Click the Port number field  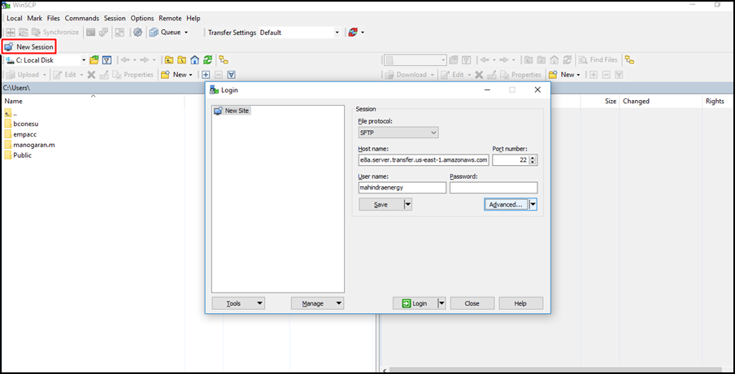coord(511,160)
